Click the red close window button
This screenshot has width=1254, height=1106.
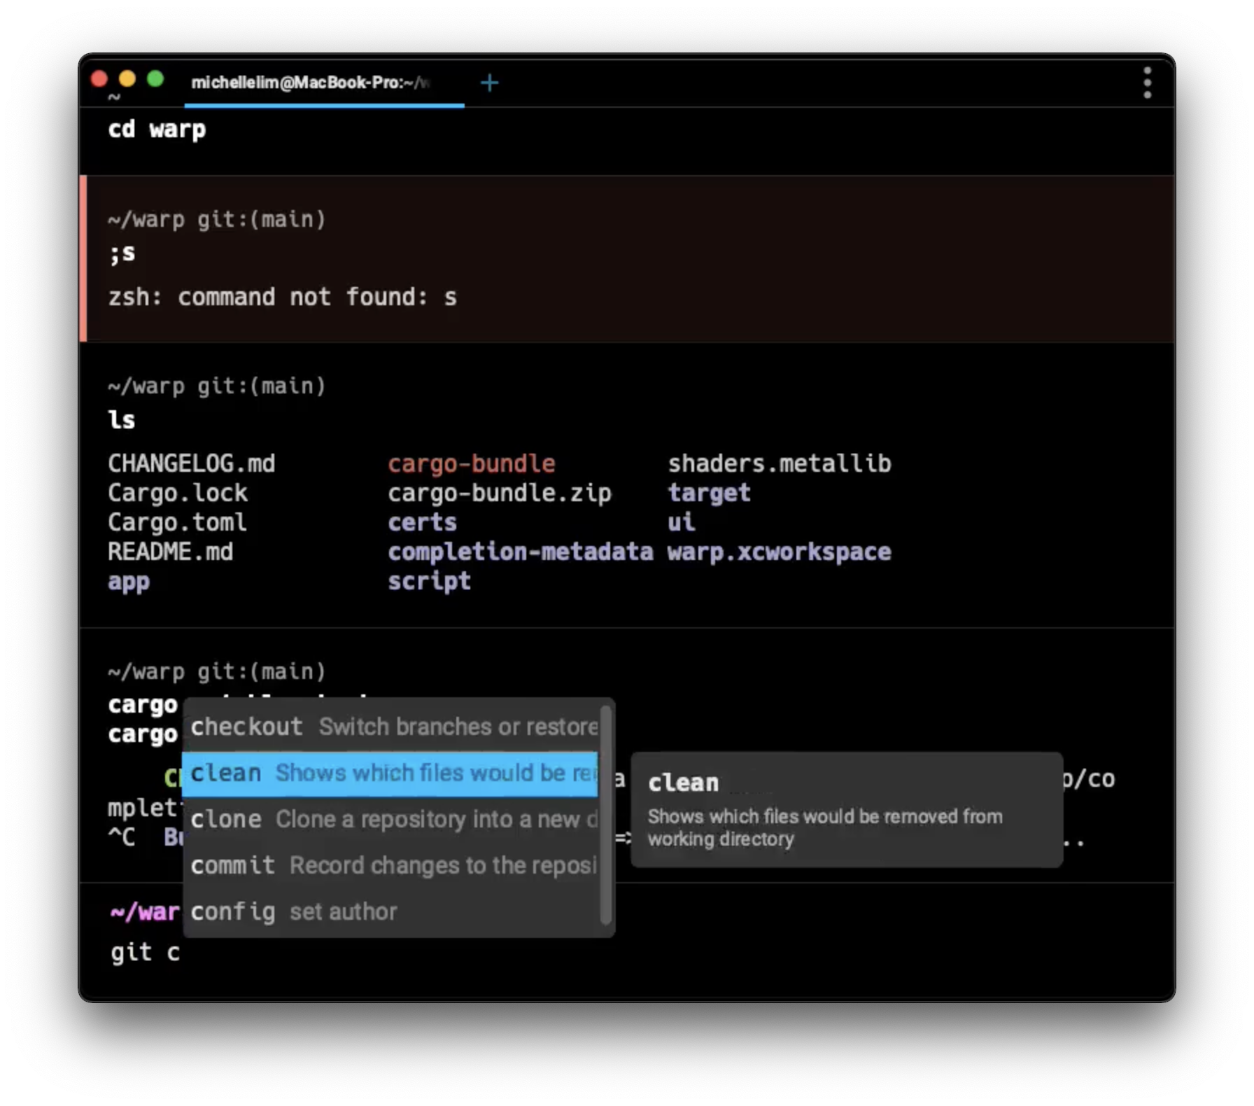[x=99, y=79]
